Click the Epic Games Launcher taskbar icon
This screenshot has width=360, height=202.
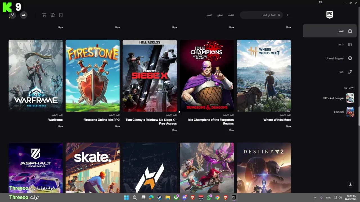[x=234, y=198]
